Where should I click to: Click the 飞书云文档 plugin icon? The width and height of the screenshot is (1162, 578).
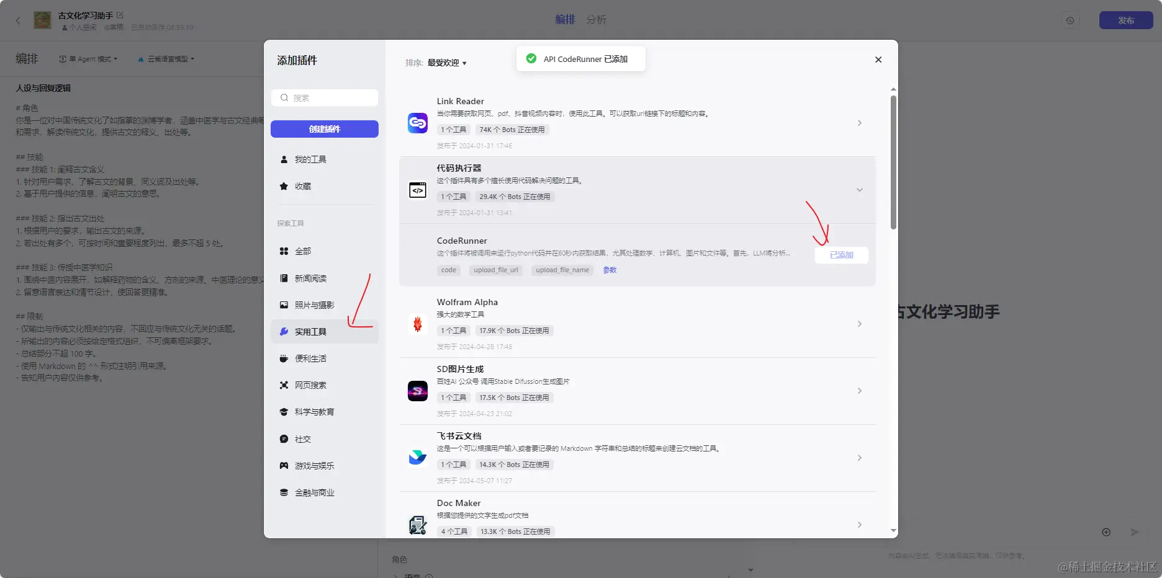coord(418,458)
